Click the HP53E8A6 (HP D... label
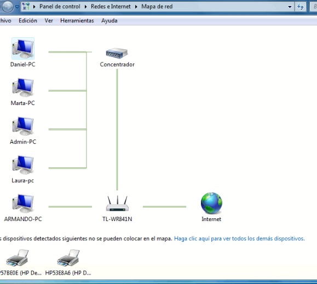317x284 pixels. click(68, 273)
